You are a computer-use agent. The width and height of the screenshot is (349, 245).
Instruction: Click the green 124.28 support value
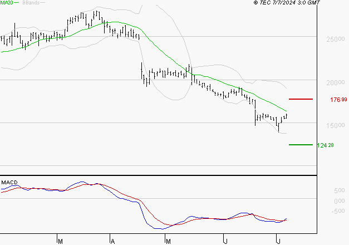(x=325, y=145)
